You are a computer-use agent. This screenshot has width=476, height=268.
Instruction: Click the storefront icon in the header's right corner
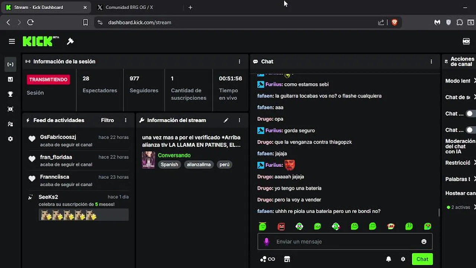tap(466, 41)
